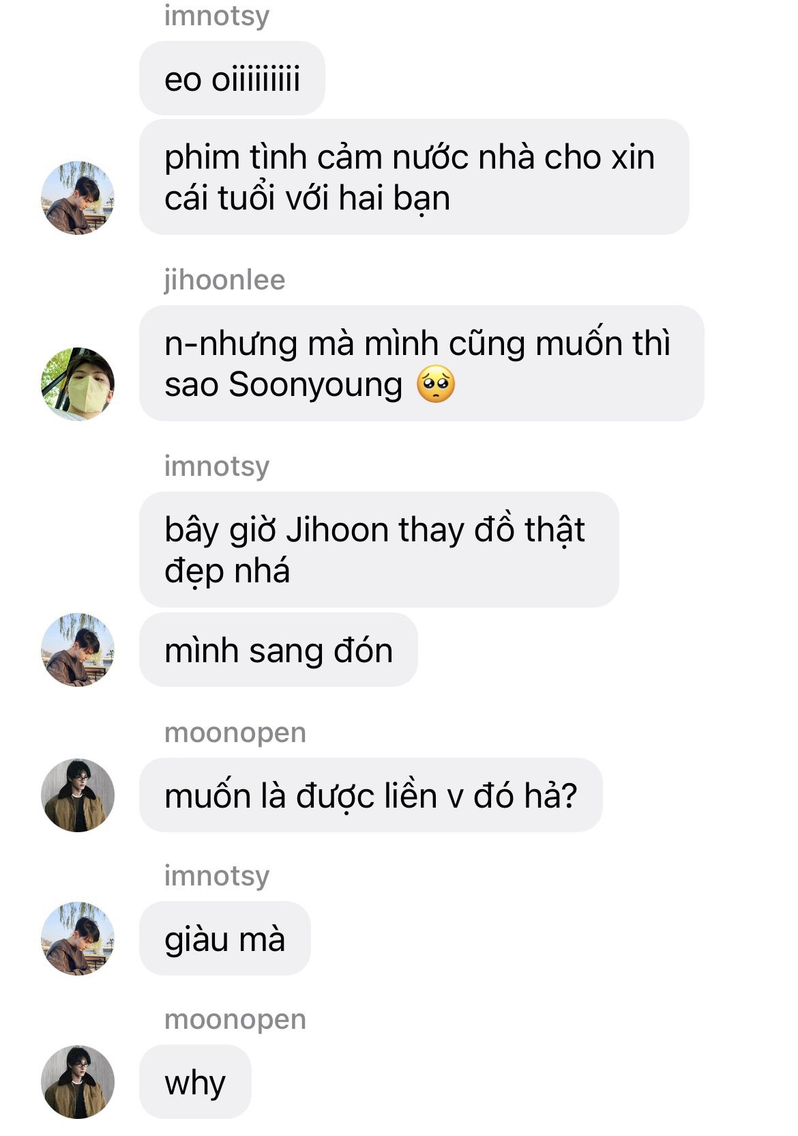Tap the 'phim tình cảm nước nhà' message bubble

tap(414, 177)
